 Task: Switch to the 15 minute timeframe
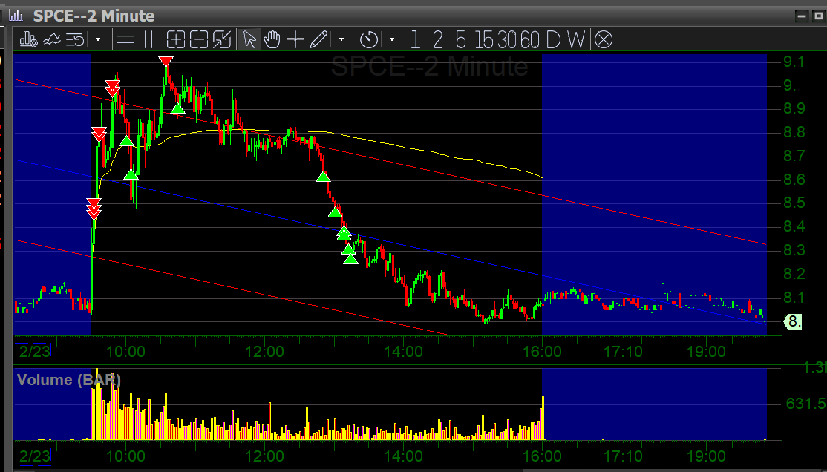tap(484, 39)
